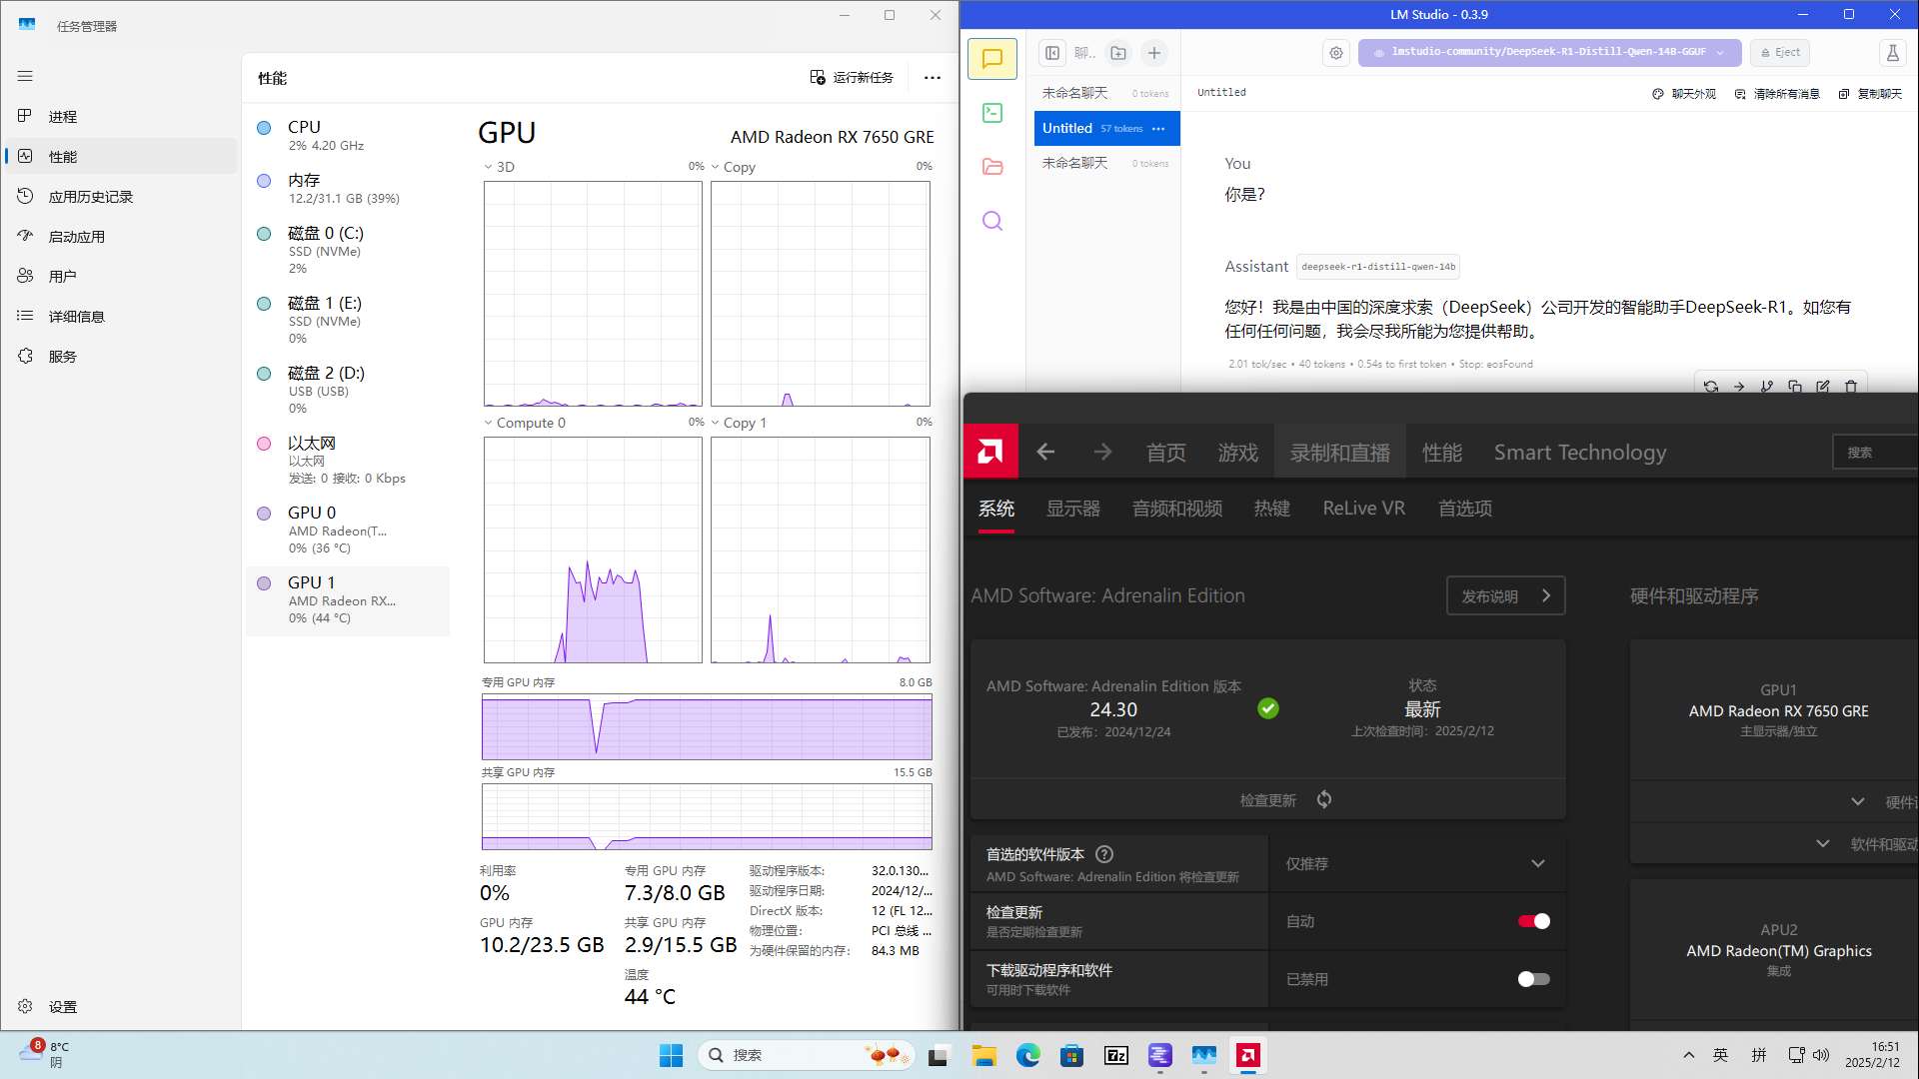Click the Windows taskbar search box
Image resolution: width=1919 pixels, height=1079 pixels.
click(806, 1055)
